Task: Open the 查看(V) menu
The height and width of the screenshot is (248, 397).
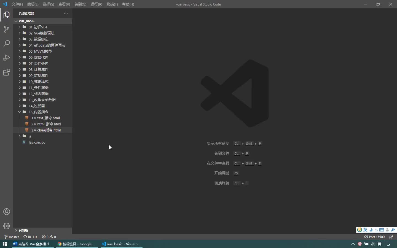Action: point(64,4)
